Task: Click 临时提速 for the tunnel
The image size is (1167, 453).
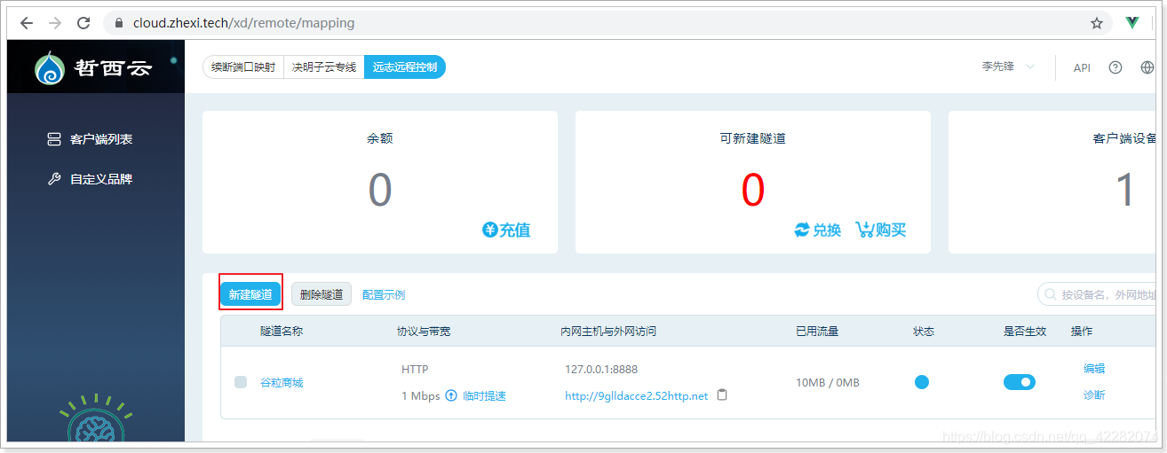Action: pyautogui.click(x=484, y=395)
